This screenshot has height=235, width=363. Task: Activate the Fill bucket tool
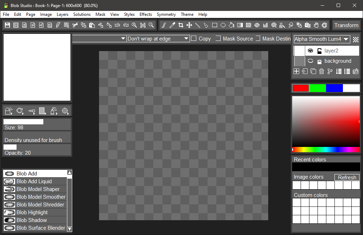232,25
